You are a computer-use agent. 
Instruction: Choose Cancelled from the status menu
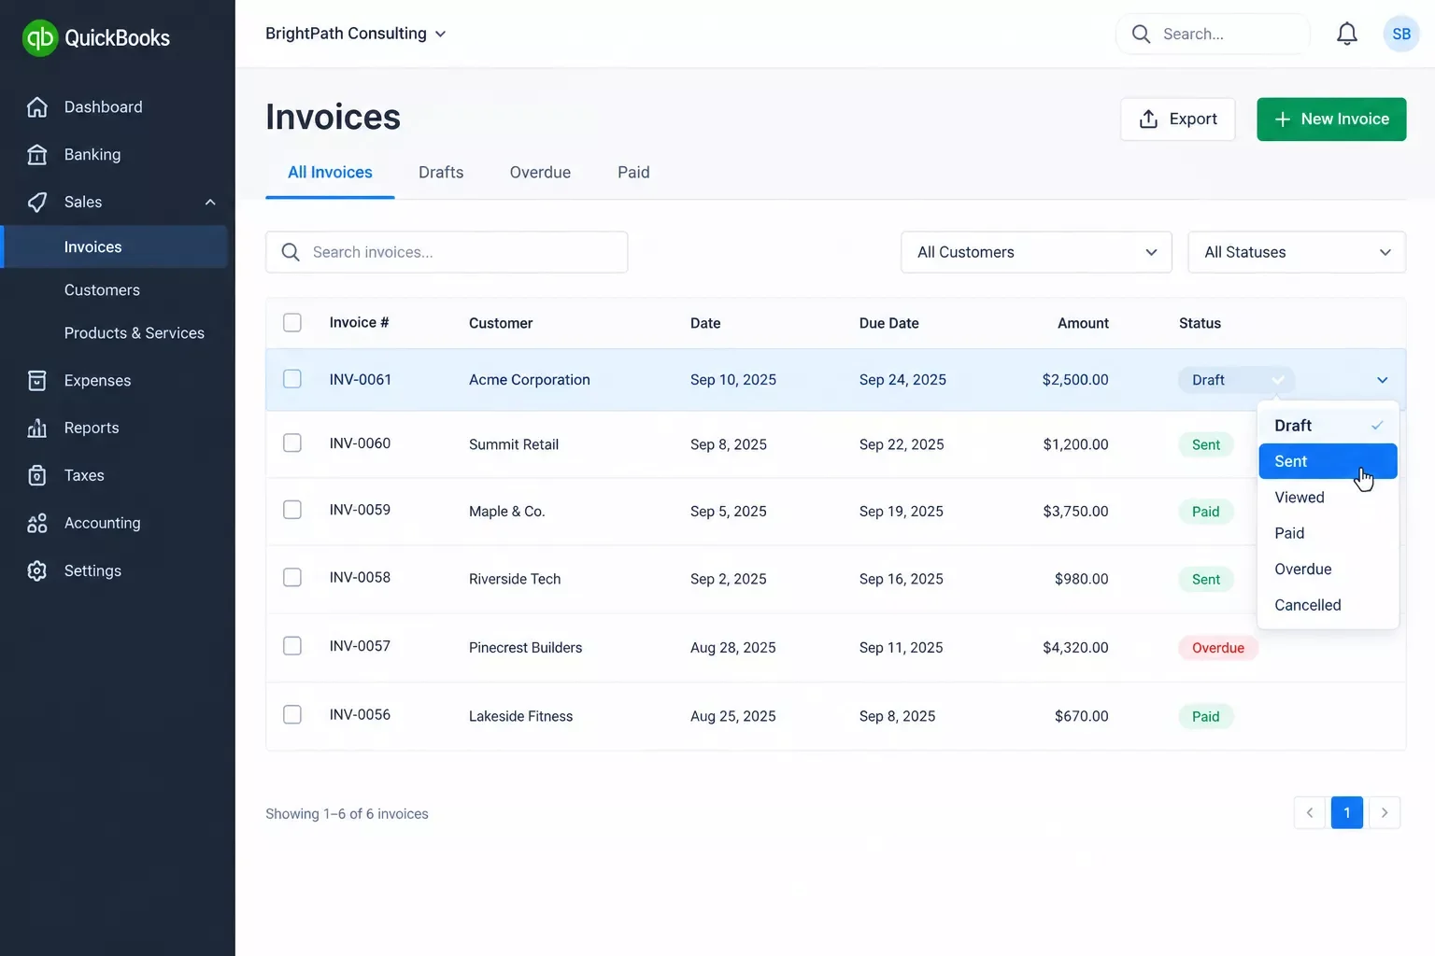point(1328,605)
